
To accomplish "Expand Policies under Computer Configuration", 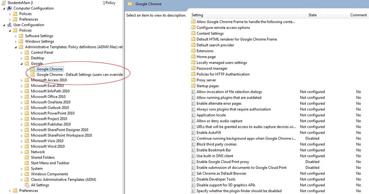I will tap(10, 14).
